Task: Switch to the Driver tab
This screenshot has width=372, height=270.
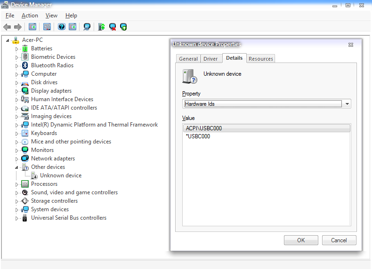Action: pyautogui.click(x=210, y=59)
